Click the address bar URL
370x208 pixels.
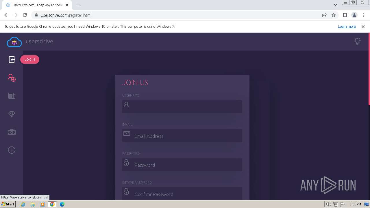coord(66,15)
